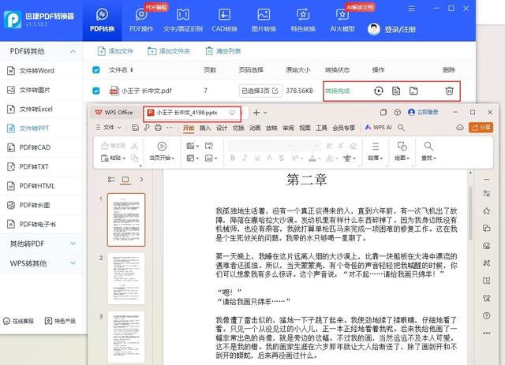Image resolution: width=505 pixels, height=365 pixels.
Task: Open the font color dropdown in WPS
Action: 315,158
